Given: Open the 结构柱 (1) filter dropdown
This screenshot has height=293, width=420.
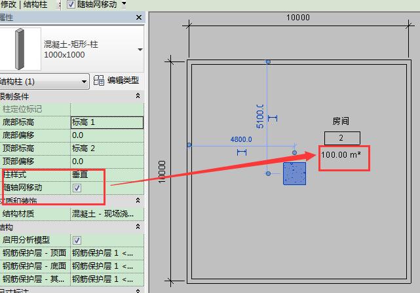Looking at the screenshot, I should click(x=44, y=82).
